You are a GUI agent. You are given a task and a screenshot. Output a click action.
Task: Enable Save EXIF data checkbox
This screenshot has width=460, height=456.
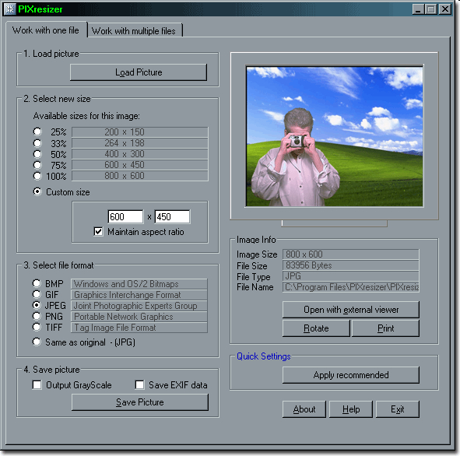139,384
